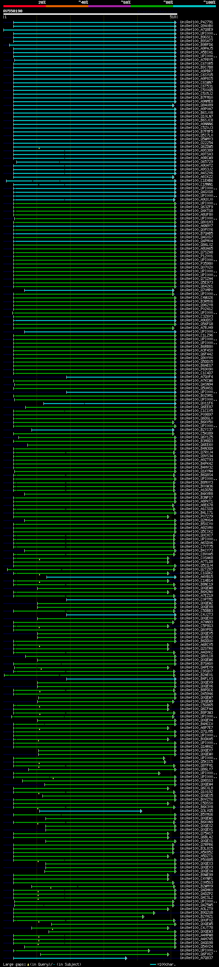
Task: Click the hit label UniRef100_P09897
Action: [196, 414]
